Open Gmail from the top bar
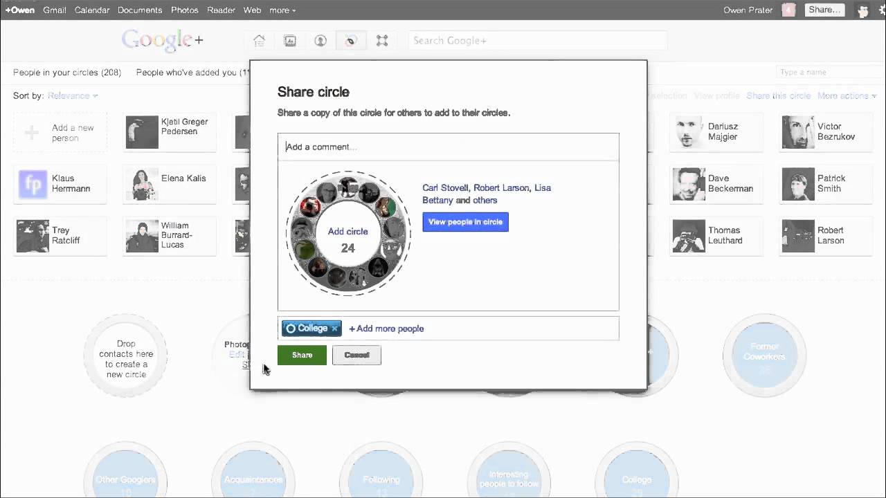Screen dimensions: 886x498 tap(55, 10)
